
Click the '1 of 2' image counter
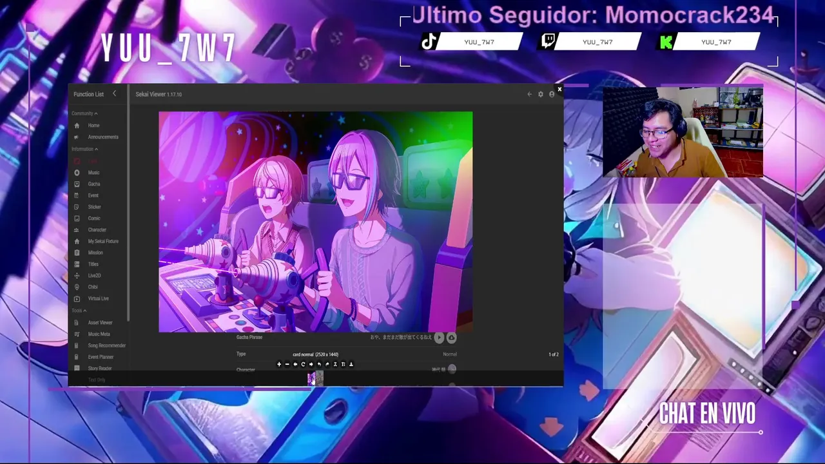(554, 354)
